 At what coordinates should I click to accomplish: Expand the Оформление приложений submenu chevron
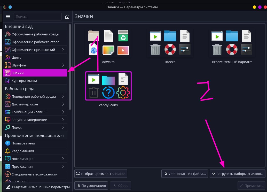click(x=63, y=50)
